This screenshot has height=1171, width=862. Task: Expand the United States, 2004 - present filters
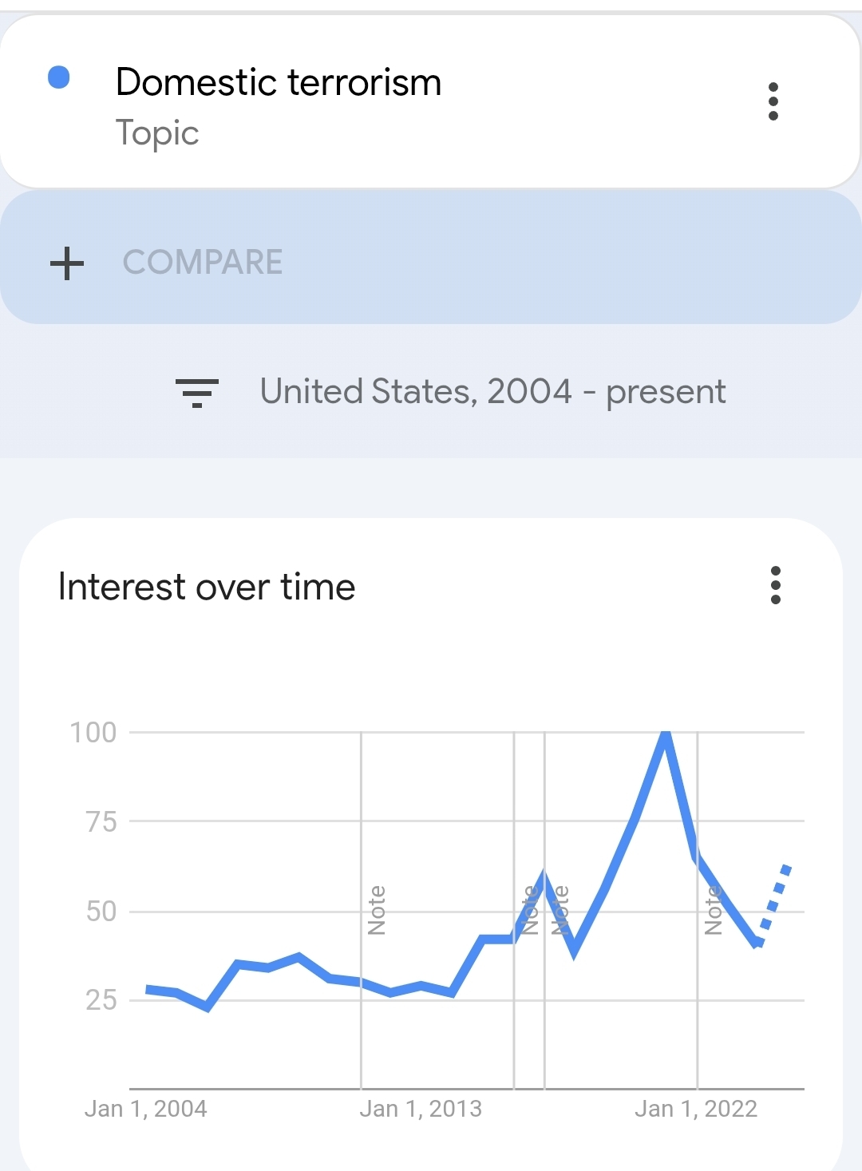pyautogui.click(x=492, y=392)
